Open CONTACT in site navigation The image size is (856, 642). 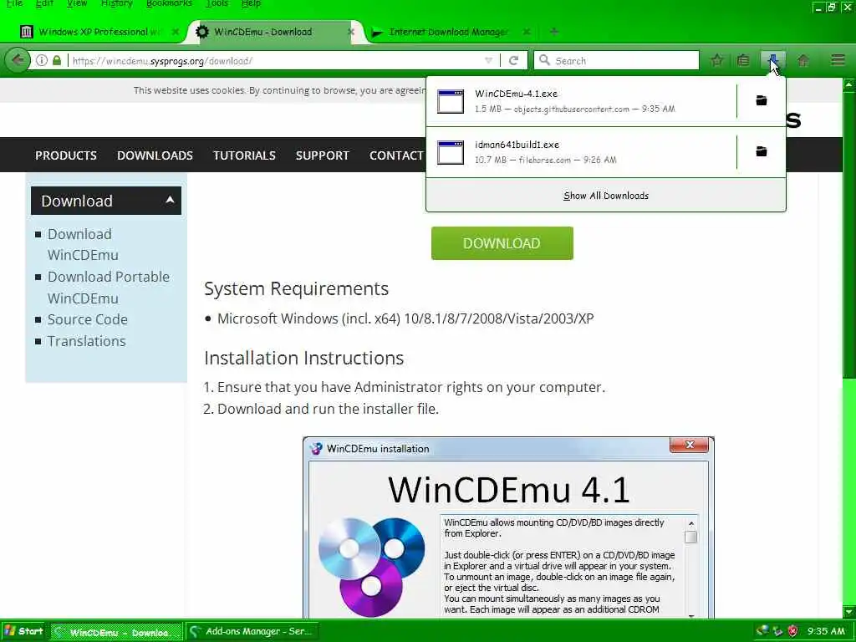[x=396, y=155]
